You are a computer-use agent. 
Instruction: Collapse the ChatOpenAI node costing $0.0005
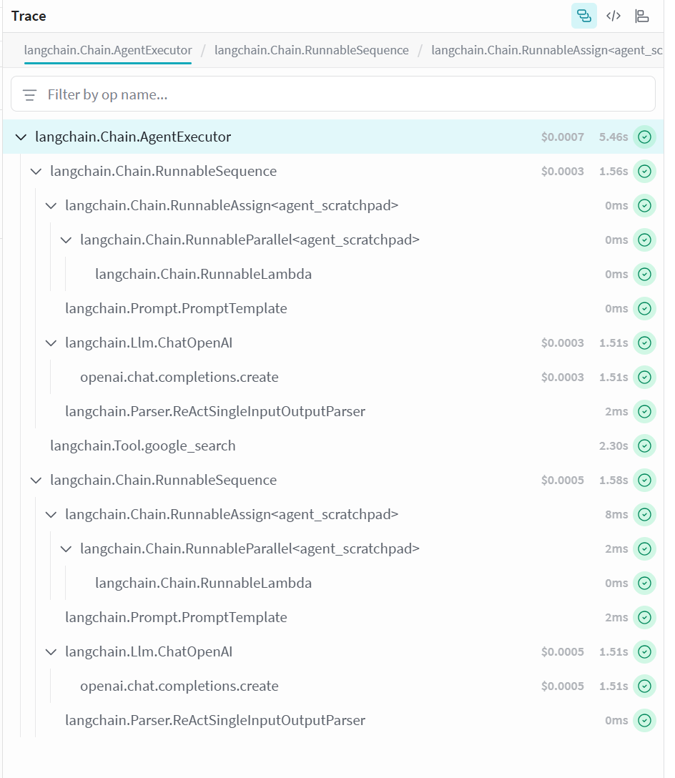(51, 651)
